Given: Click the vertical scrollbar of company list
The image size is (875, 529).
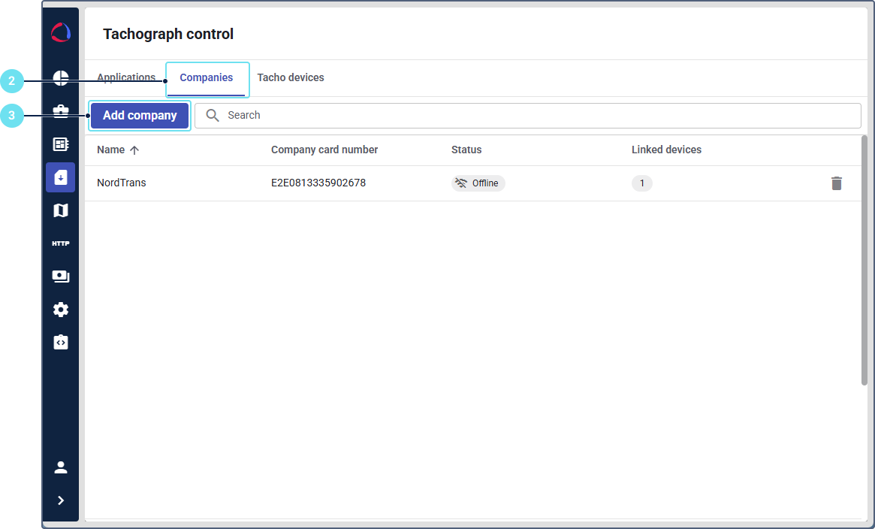Looking at the screenshot, I should [864, 259].
